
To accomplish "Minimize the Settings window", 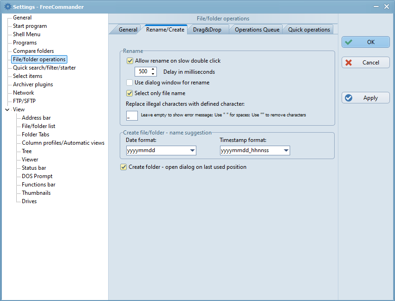I will [x=376, y=6].
